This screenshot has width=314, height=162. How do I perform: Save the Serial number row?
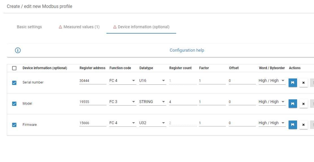293,83
